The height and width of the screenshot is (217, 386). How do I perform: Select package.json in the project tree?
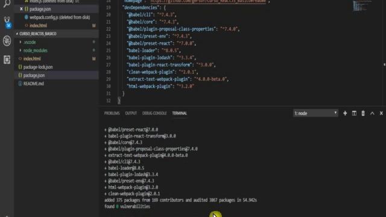(34, 75)
